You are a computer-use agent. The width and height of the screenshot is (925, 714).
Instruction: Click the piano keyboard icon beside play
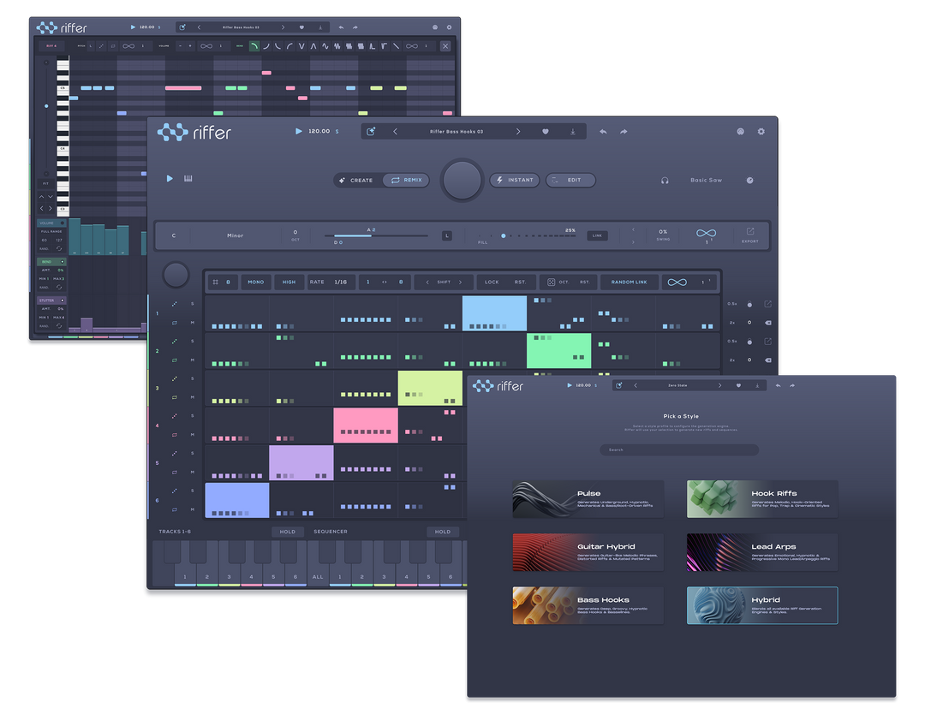click(188, 179)
